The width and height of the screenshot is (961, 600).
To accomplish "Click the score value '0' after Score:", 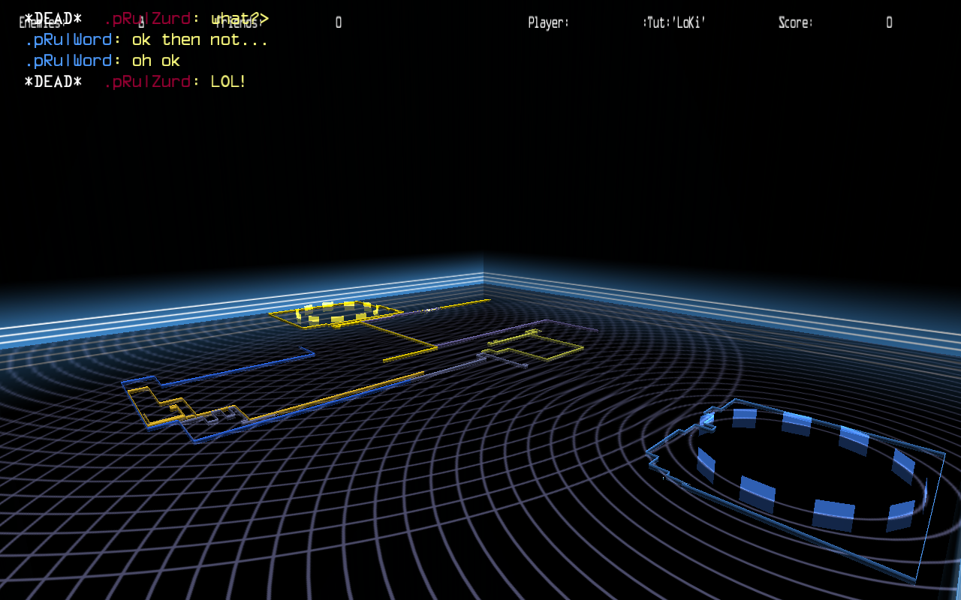I will click(x=889, y=22).
